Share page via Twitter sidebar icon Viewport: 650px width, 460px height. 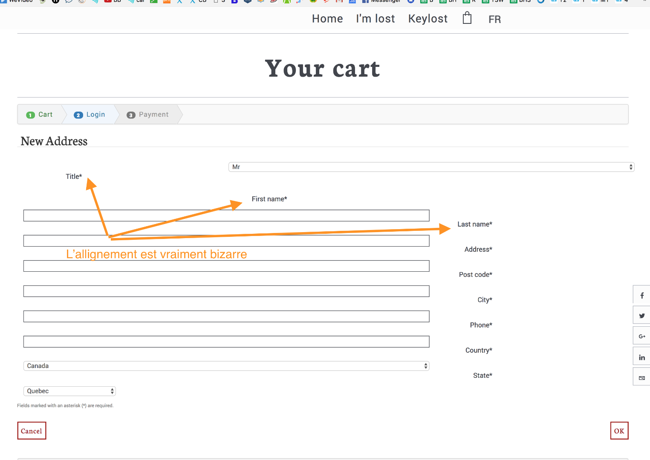pos(641,316)
